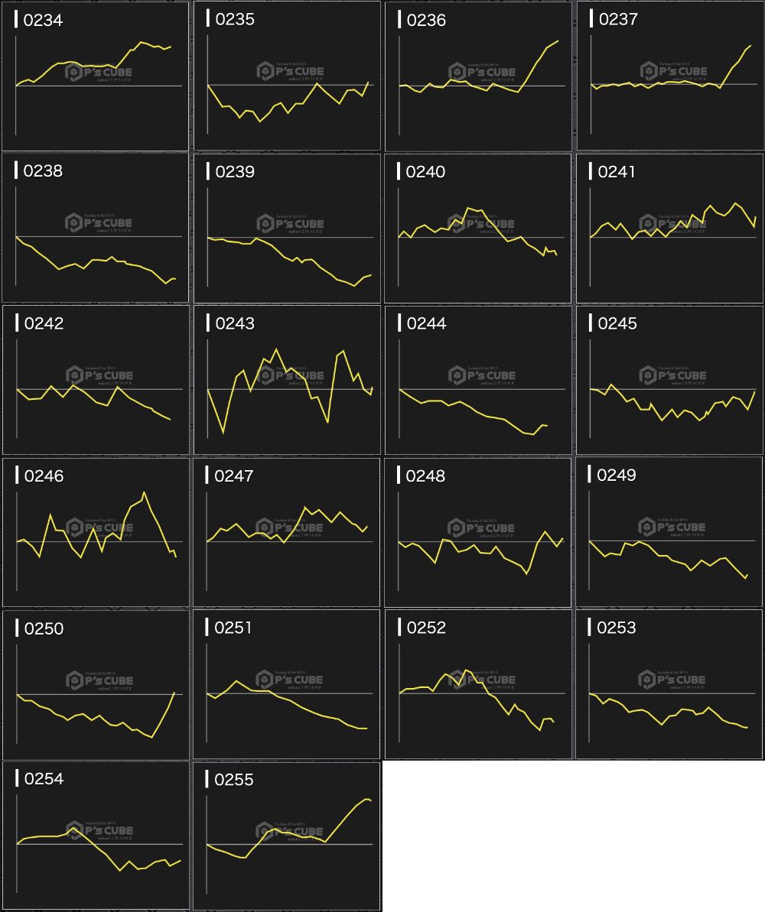Select the 0241 graph tile
This screenshot has height=912, width=765.
click(669, 229)
